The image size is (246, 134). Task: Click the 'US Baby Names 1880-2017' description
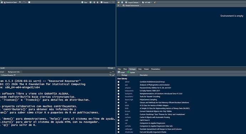pyautogui.click(x=150, y=91)
